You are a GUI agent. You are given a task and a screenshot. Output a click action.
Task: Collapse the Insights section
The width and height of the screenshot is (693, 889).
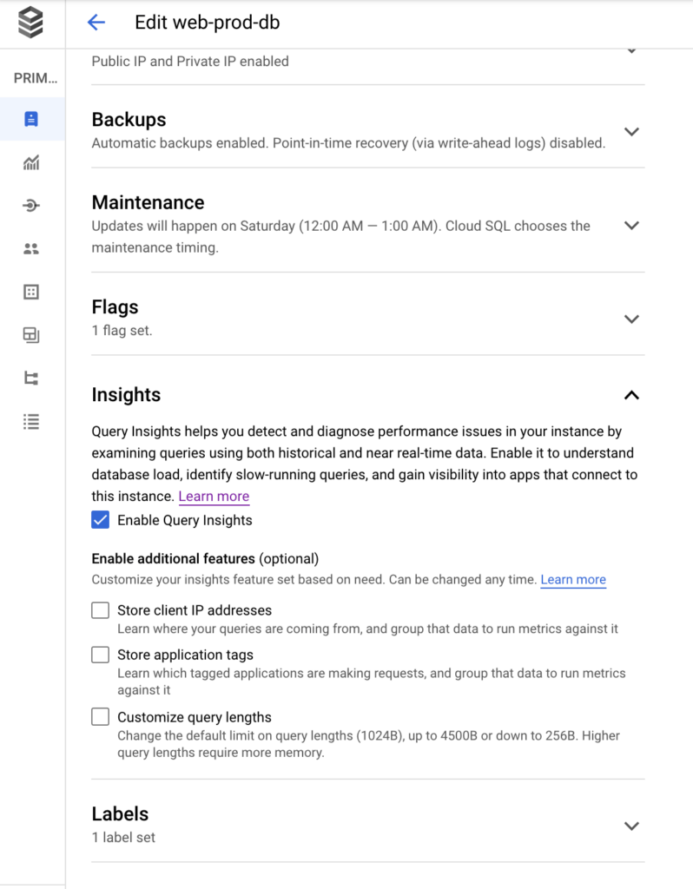[631, 395]
